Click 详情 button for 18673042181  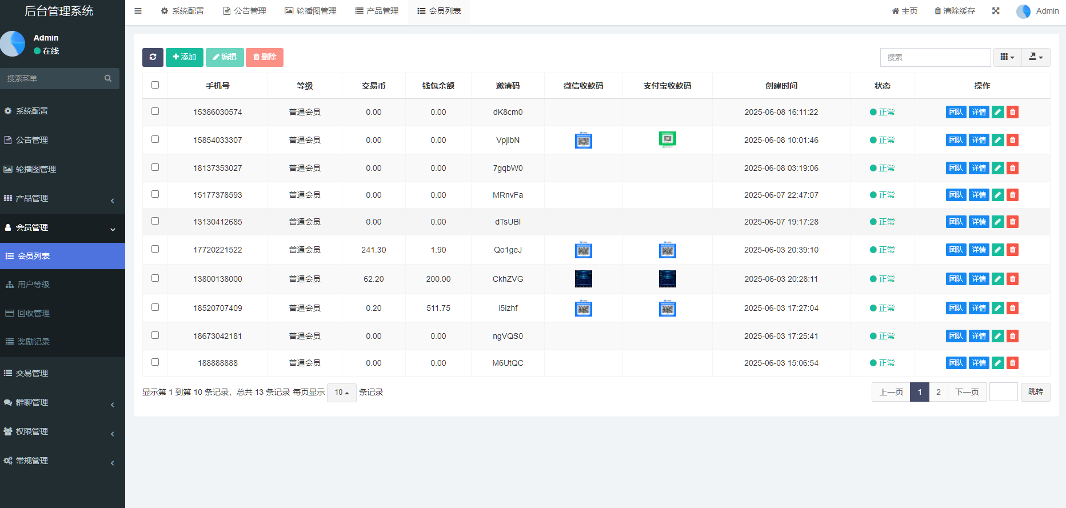(979, 336)
